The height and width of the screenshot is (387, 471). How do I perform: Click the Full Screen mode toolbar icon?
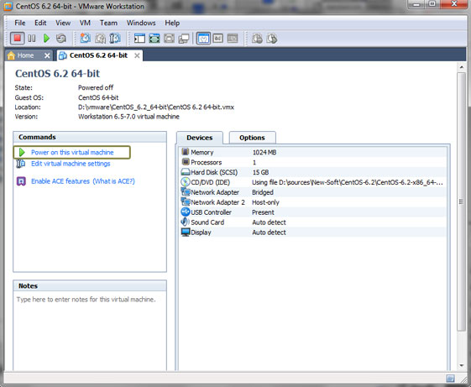click(x=154, y=38)
